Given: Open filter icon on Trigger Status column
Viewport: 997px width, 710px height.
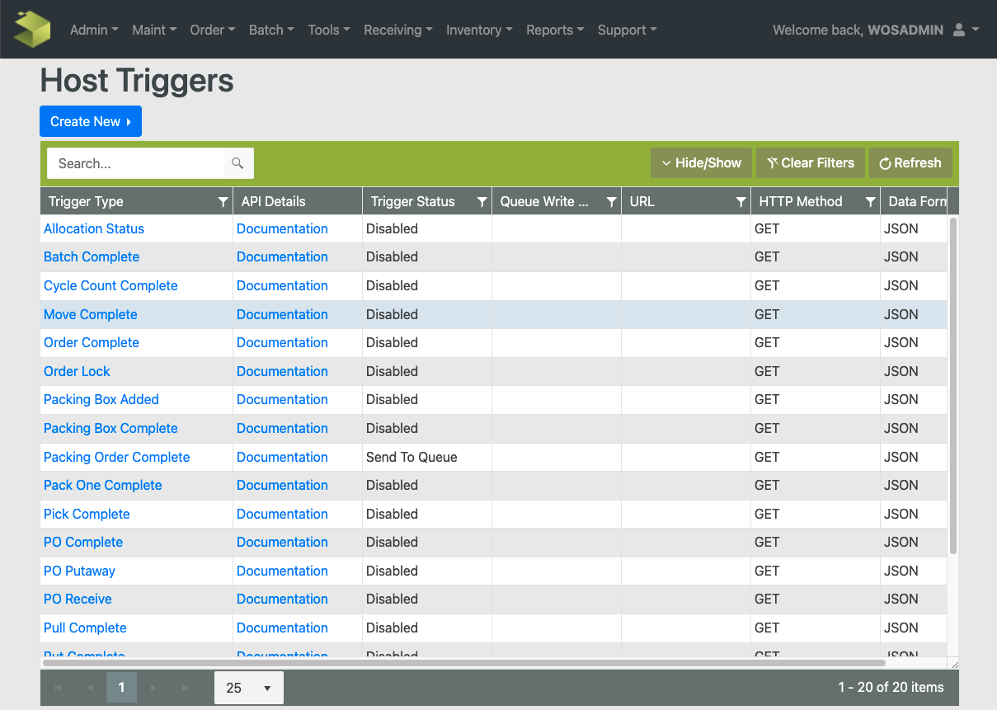Looking at the screenshot, I should tap(482, 202).
